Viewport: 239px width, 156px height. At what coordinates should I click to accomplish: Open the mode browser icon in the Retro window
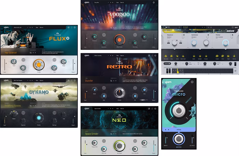pos(111,81)
